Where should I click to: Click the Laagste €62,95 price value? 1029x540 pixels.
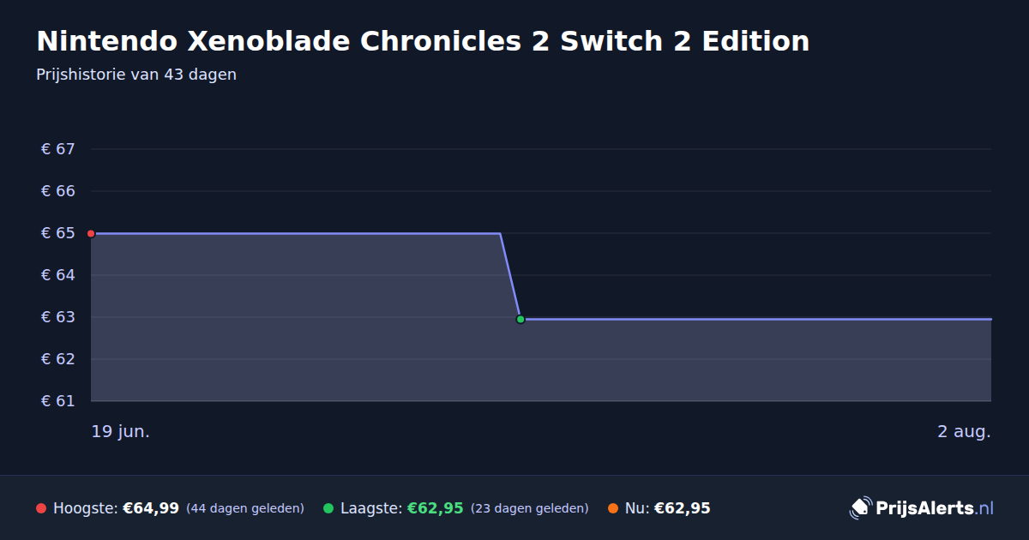click(x=435, y=508)
